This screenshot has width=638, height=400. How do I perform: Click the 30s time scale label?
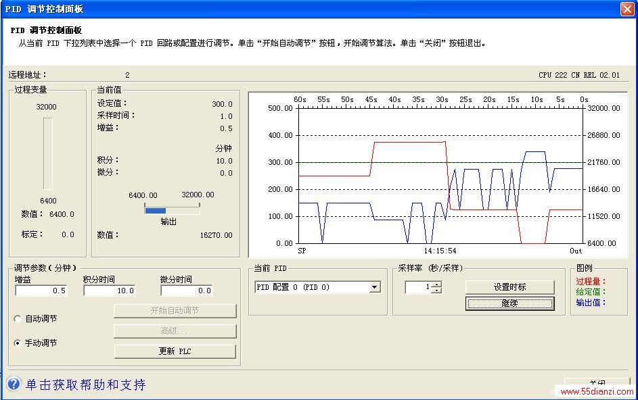pyautogui.click(x=442, y=99)
